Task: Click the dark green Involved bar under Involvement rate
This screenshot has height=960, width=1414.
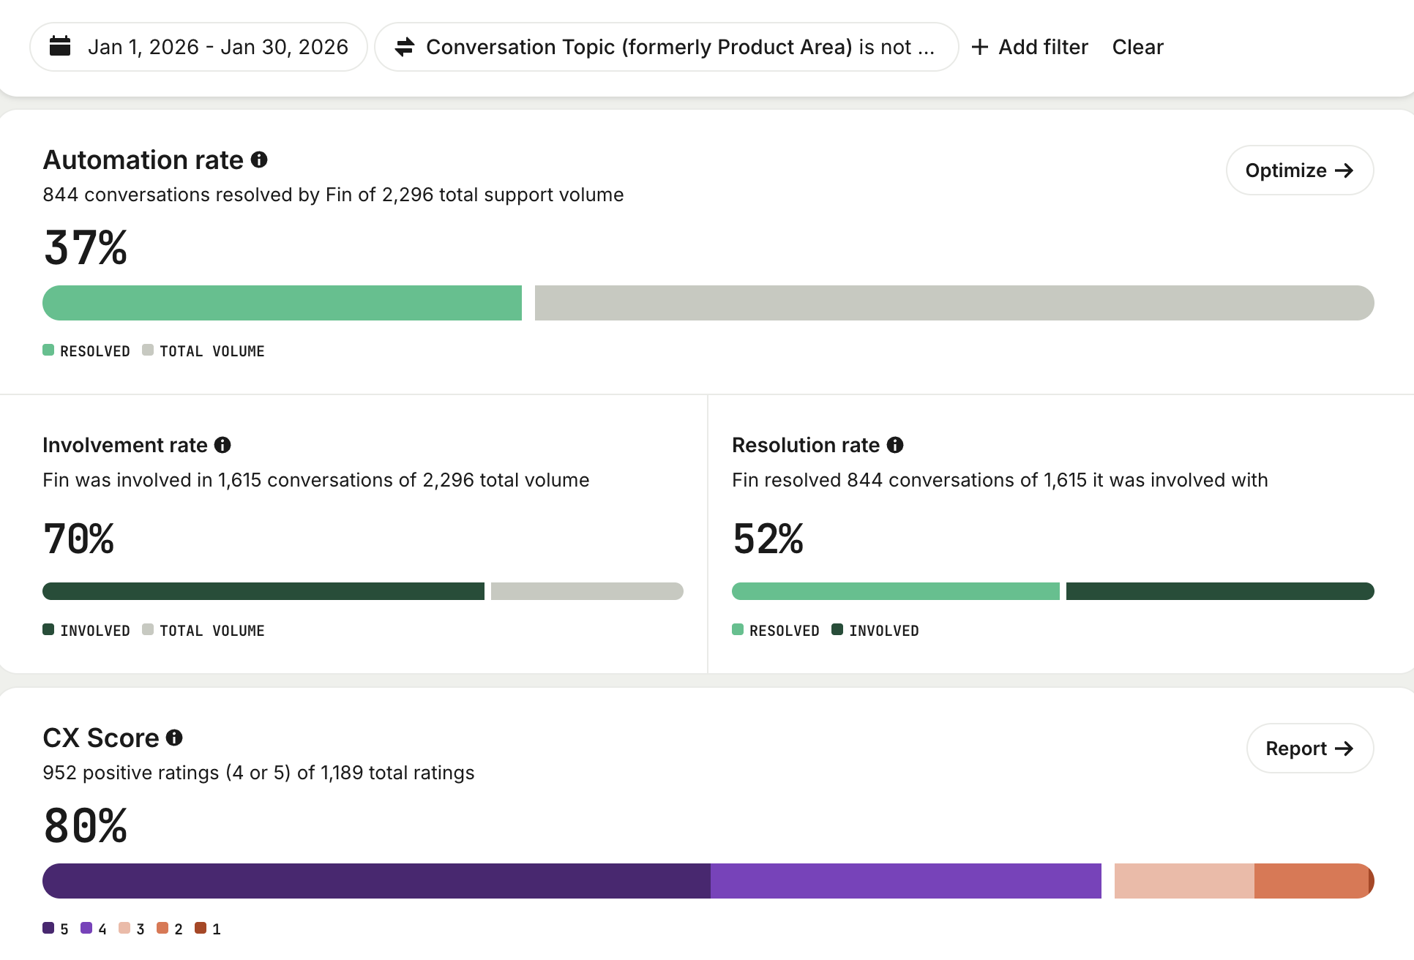Action: click(x=263, y=591)
